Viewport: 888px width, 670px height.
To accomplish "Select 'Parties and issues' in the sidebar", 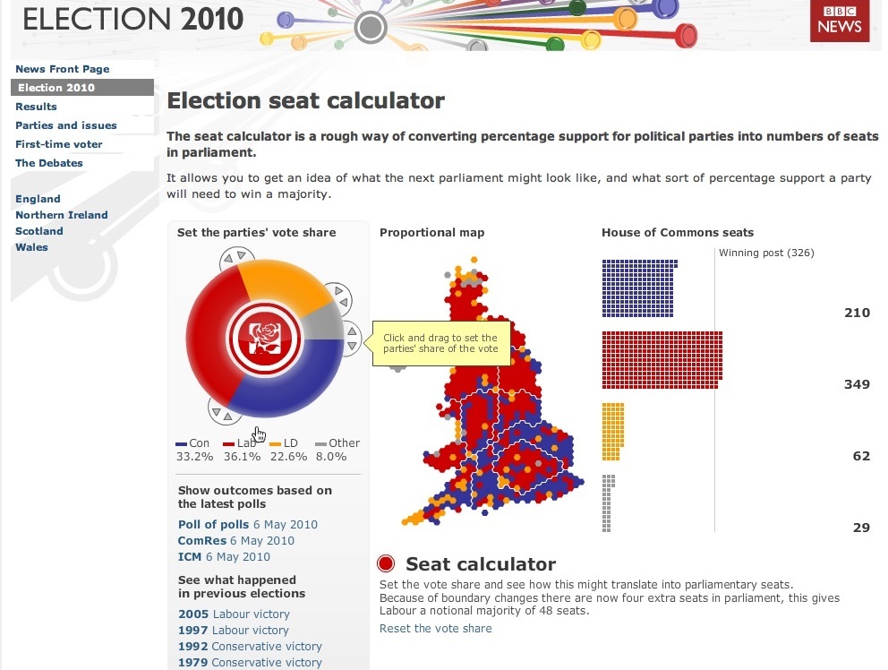I will click(65, 125).
